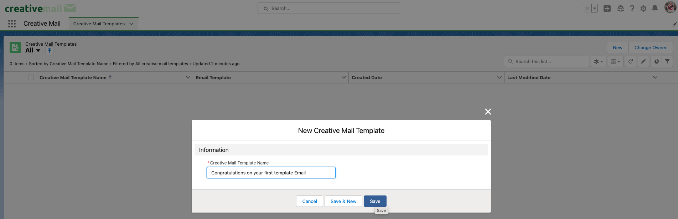The width and height of the screenshot is (678, 219).
Task: Open the list view controls gear
Action: (x=599, y=61)
